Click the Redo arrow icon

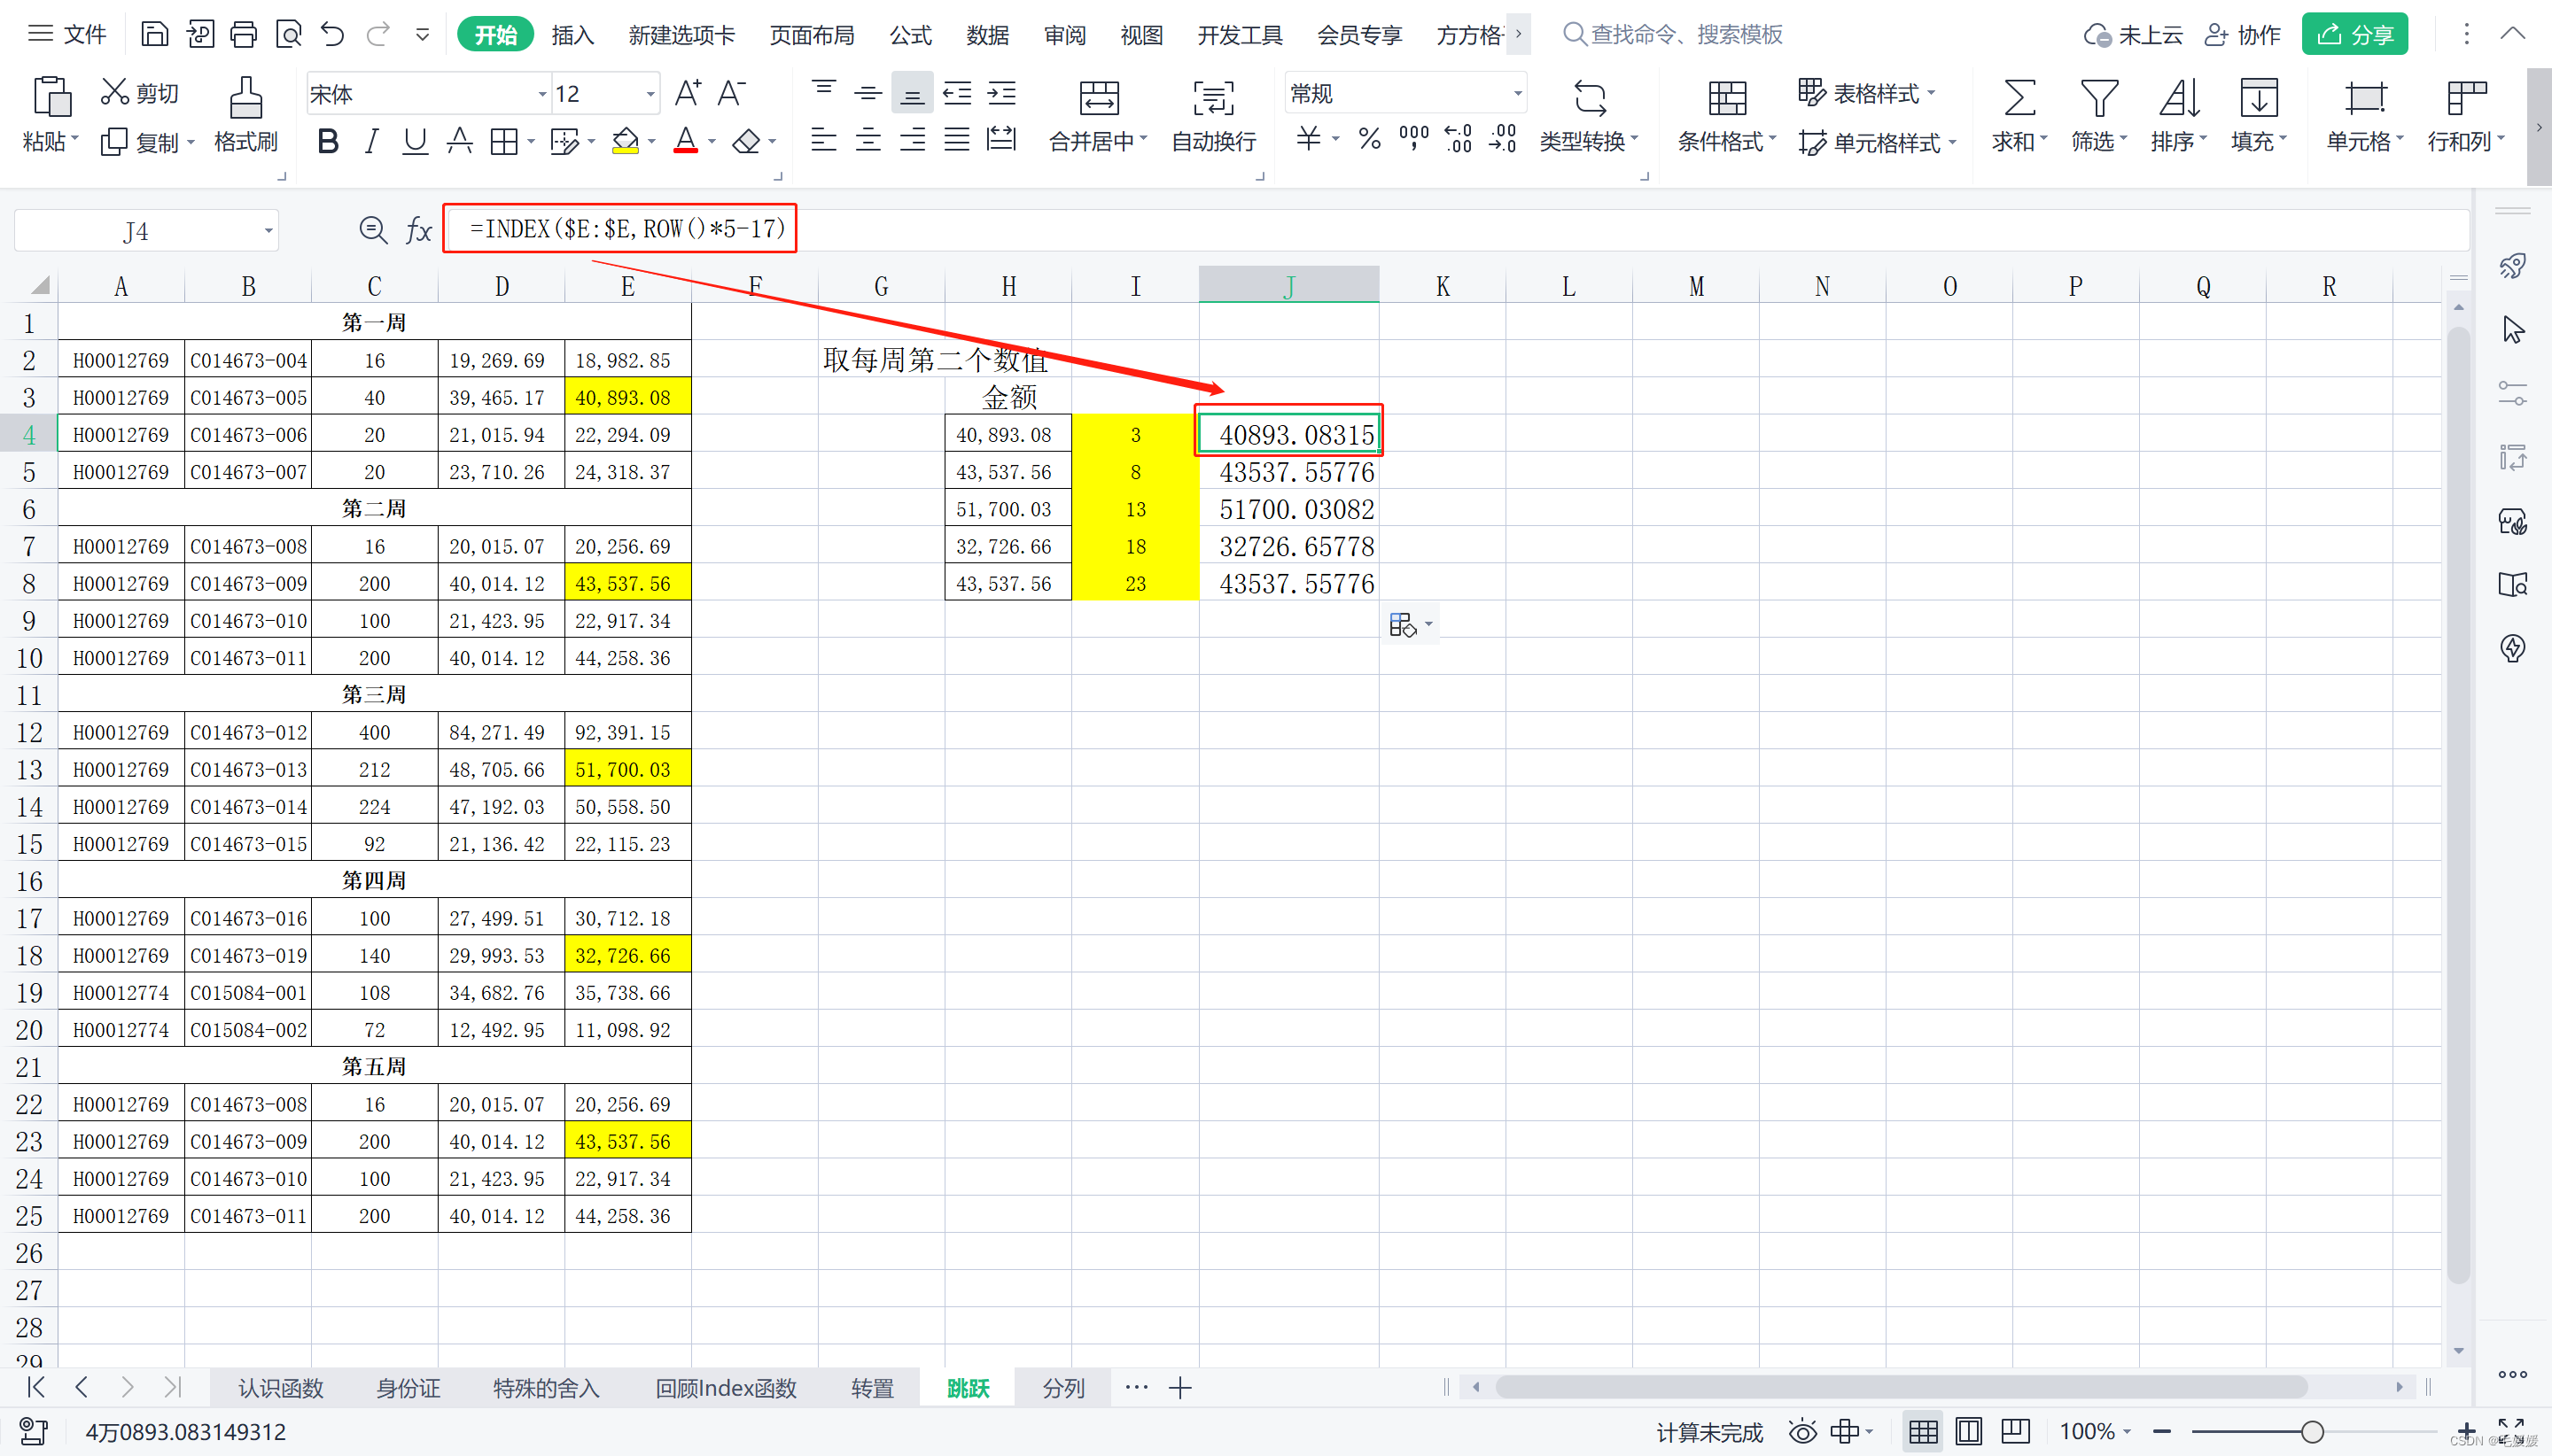coord(378,35)
